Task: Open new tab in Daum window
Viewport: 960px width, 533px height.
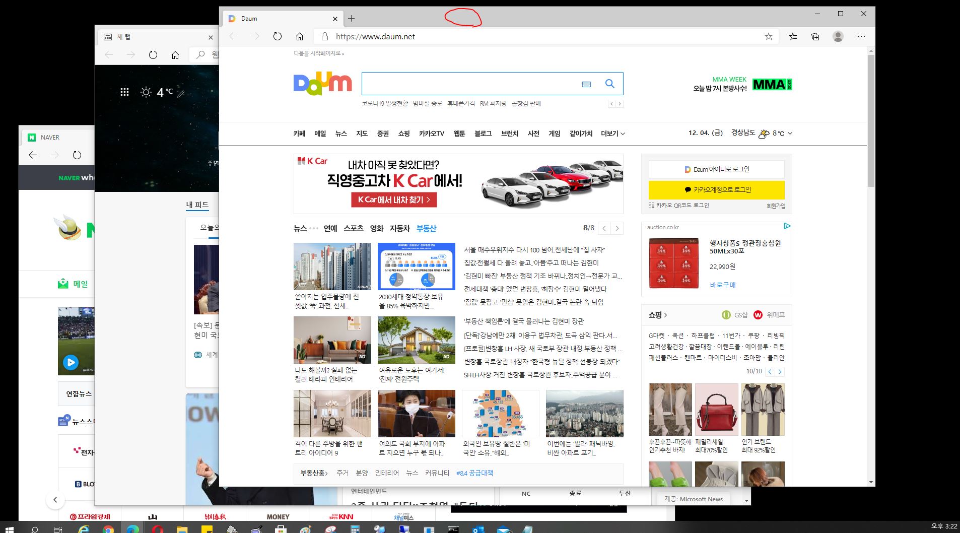Action: (352, 19)
